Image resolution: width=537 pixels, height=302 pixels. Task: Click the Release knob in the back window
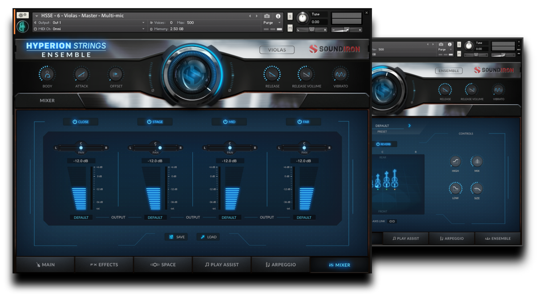click(x=445, y=90)
